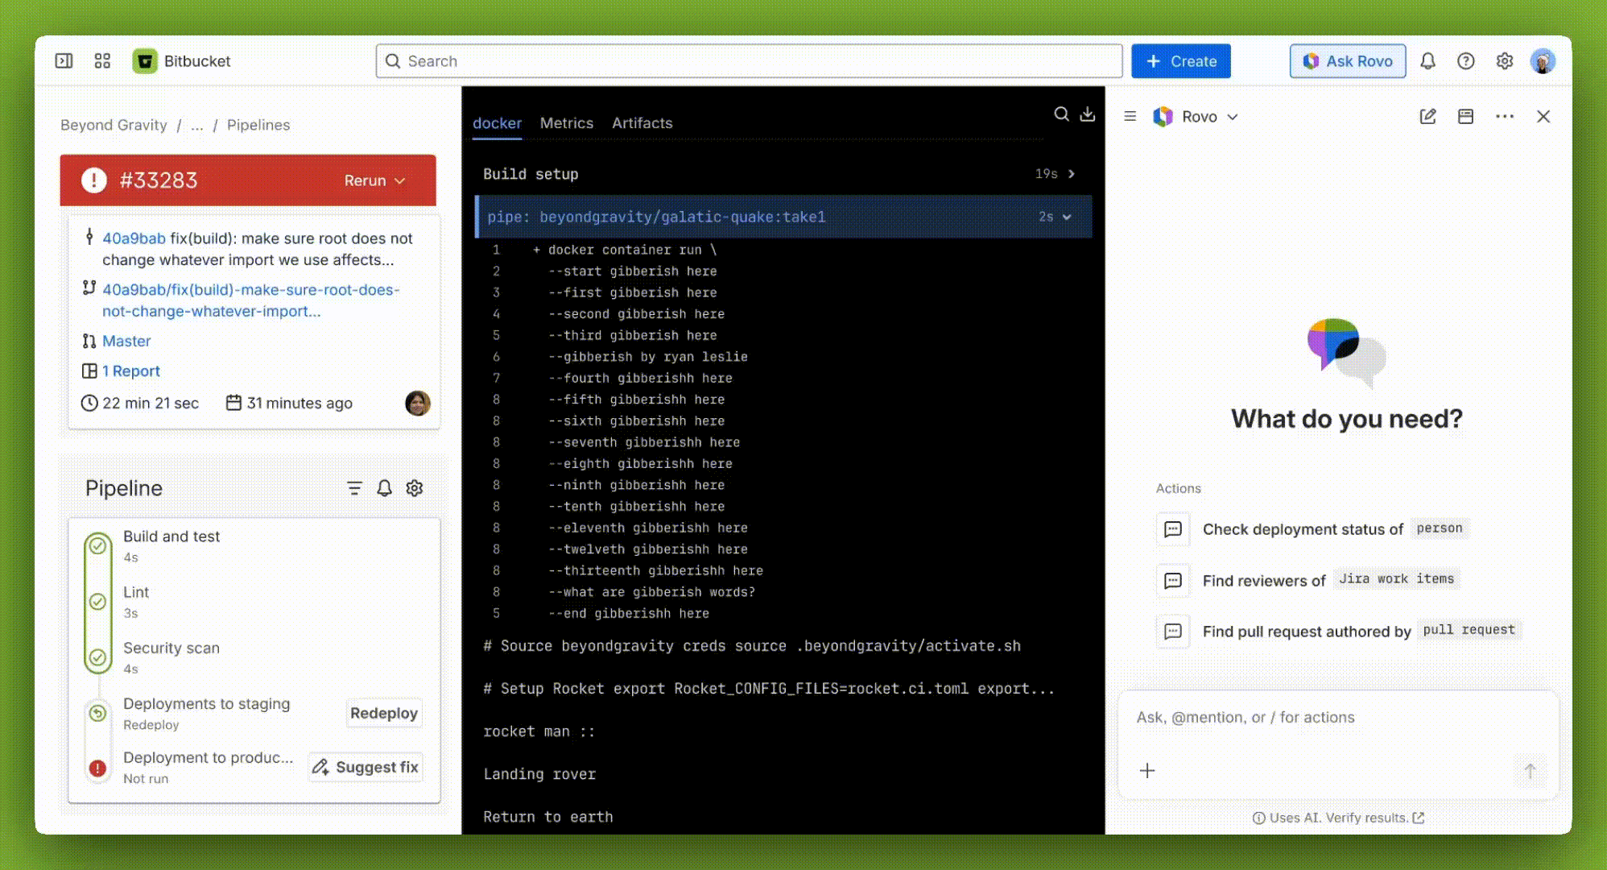The height and width of the screenshot is (870, 1607).
Task: Collapse the galatic-quake pipe section
Action: click(1067, 217)
